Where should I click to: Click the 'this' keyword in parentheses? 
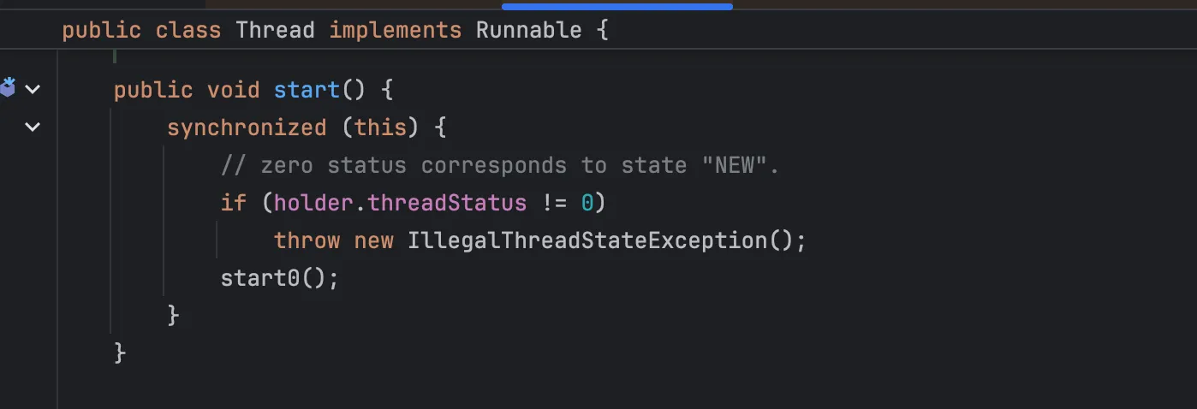[x=381, y=127]
